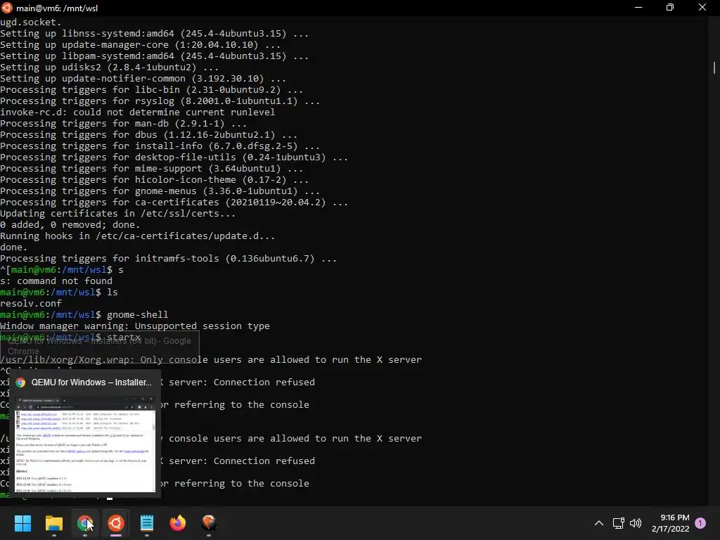Click 'Updating certificates in /etc/ssl/certs...' line
Screen dimensions: 720x540
click(x=117, y=214)
